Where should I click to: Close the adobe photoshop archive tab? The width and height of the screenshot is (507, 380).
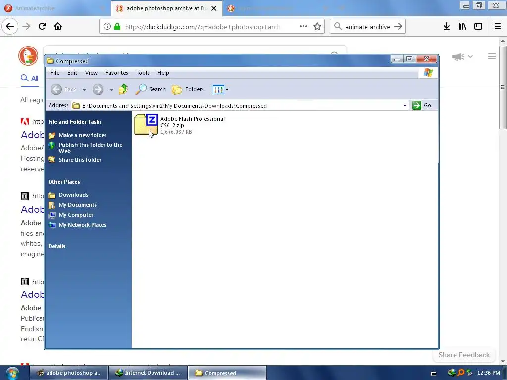click(214, 8)
